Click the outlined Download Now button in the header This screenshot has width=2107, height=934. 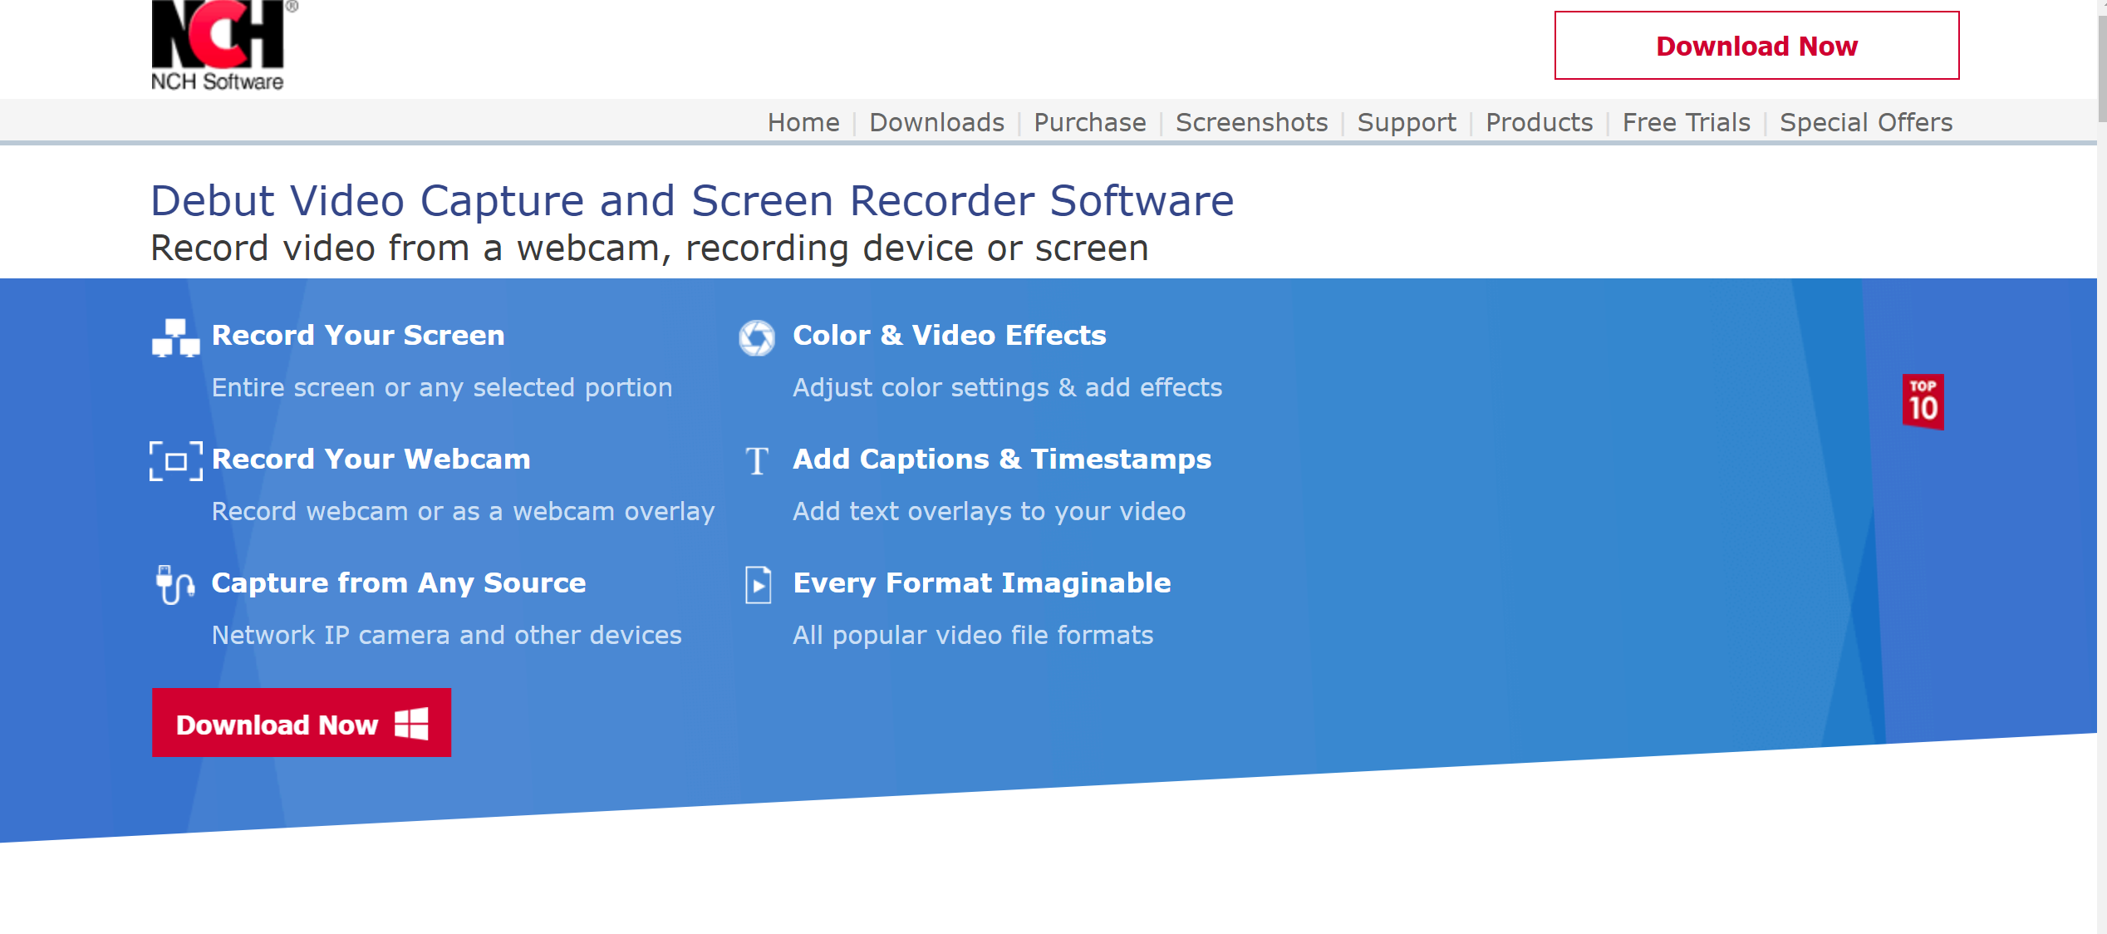1756,46
